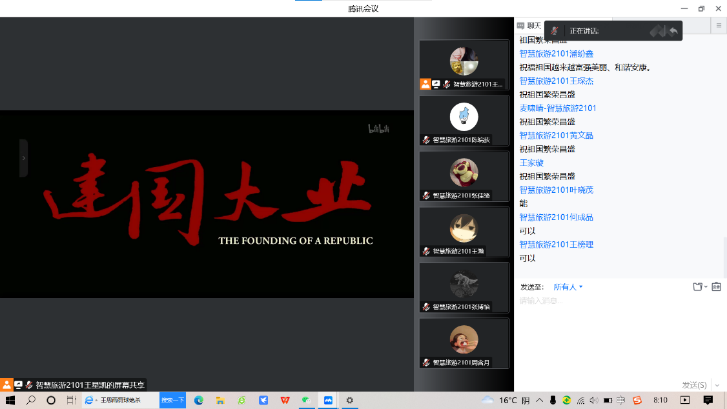Click the muted mic on screen-share label
Image resolution: width=727 pixels, height=409 pixels.
click(x=29, y=385)
